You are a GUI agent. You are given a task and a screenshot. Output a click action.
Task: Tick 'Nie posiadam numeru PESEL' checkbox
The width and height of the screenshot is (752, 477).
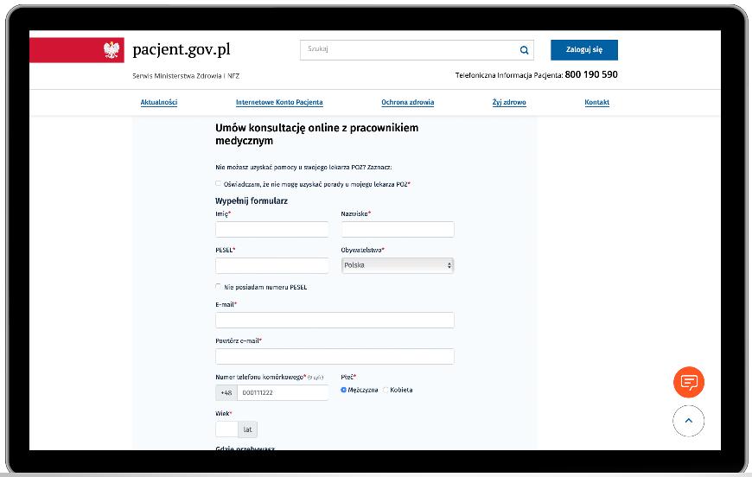219,287
